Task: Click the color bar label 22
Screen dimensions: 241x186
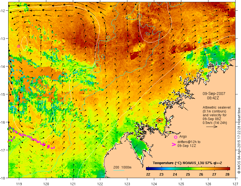Action: pos(148,174)
